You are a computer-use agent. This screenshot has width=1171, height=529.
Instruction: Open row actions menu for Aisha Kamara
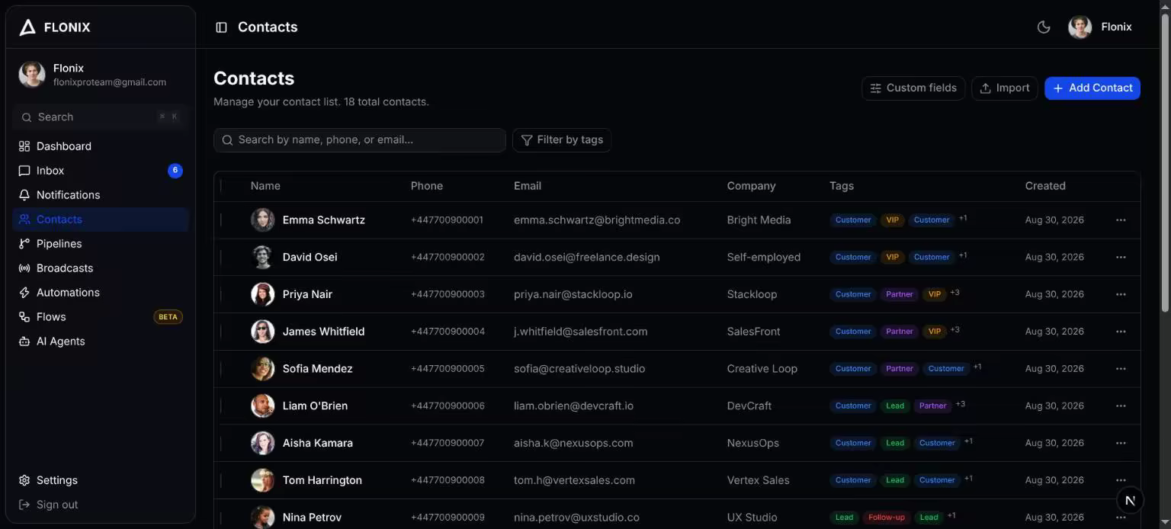tap(1121, 443)
